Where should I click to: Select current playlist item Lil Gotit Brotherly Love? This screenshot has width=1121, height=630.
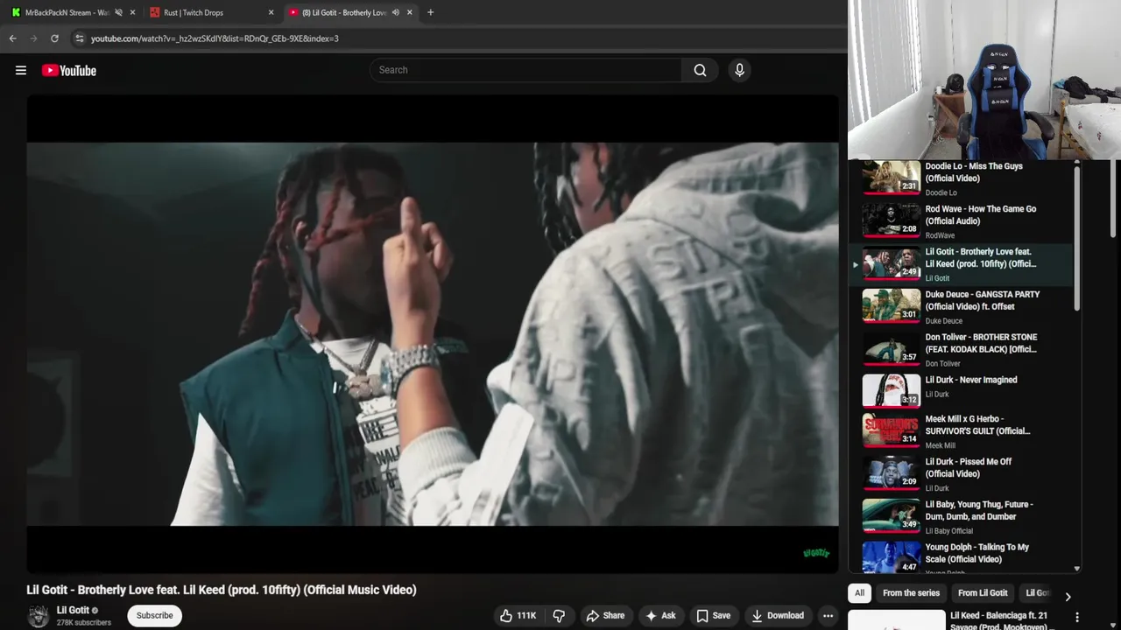click(x=962, y=263)
